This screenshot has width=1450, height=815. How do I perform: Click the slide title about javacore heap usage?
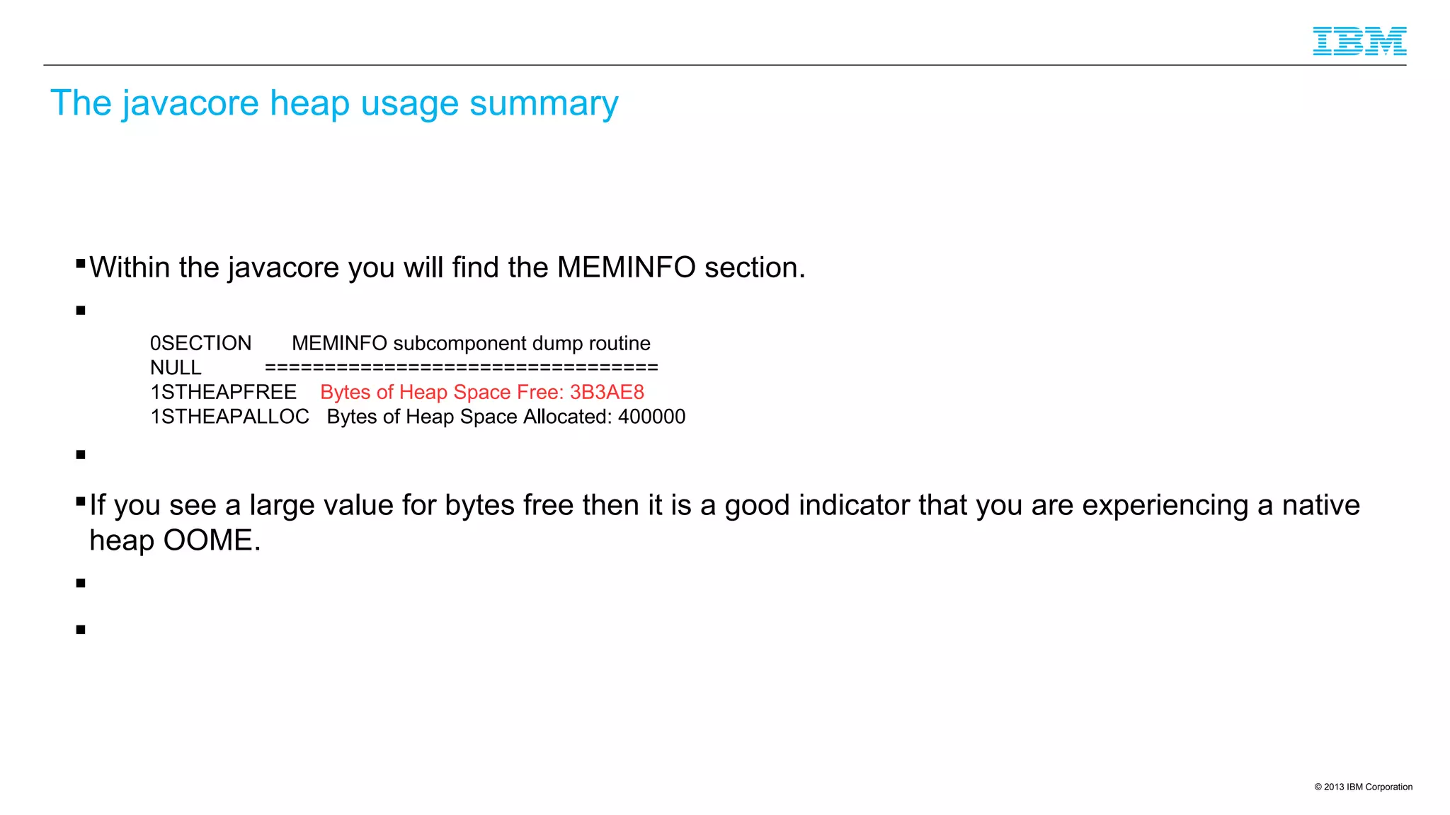click(x=334, y=103)
